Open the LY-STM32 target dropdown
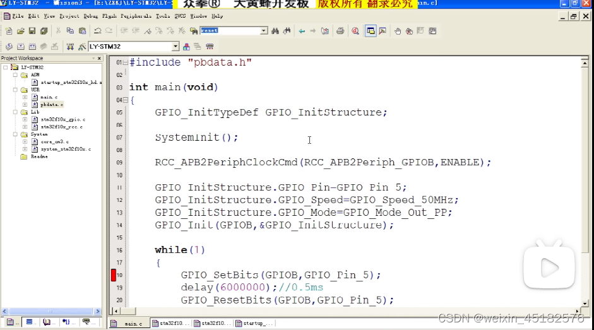Screen dimensions: 594x330 [175, 47]
